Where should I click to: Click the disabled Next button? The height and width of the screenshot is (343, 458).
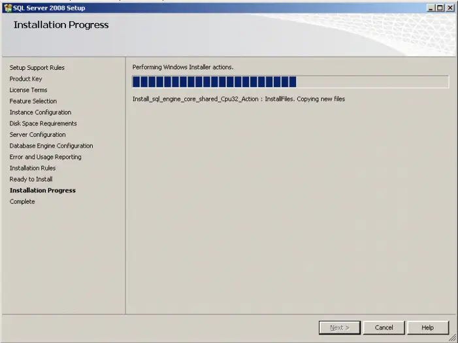coord(340,327)
